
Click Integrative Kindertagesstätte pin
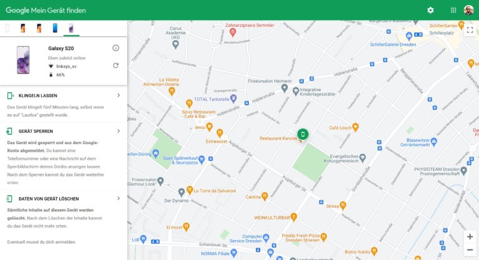pyautogui.click(x=296, y=91)
